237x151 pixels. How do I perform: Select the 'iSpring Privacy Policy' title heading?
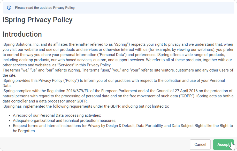[x=37, y=20]
